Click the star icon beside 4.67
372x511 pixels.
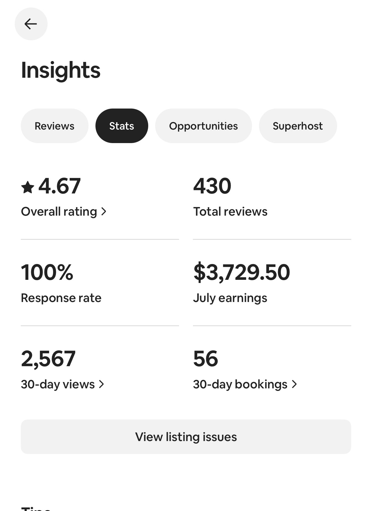click(x=28, y=187)
